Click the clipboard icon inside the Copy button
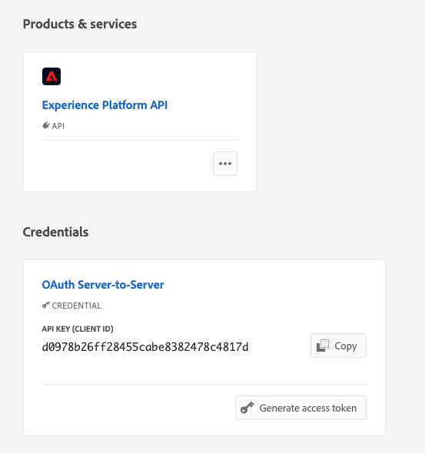425x453 pixels. point(323,346)
